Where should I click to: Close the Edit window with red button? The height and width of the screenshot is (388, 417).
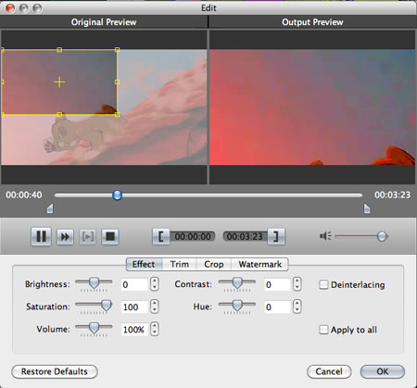point(10,8)
